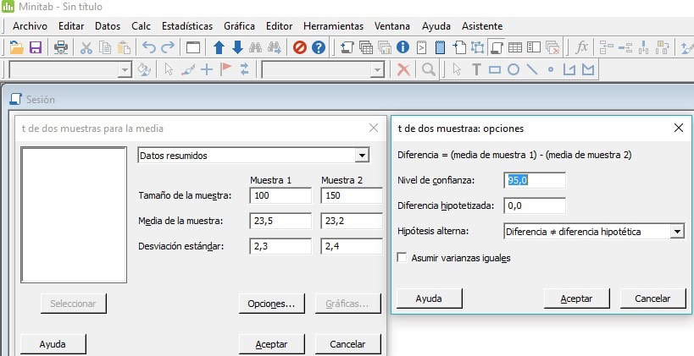This screenshot has height=356, width=694.
Task: Click the blue info icon in toolbar
Action: coord(403,47)
